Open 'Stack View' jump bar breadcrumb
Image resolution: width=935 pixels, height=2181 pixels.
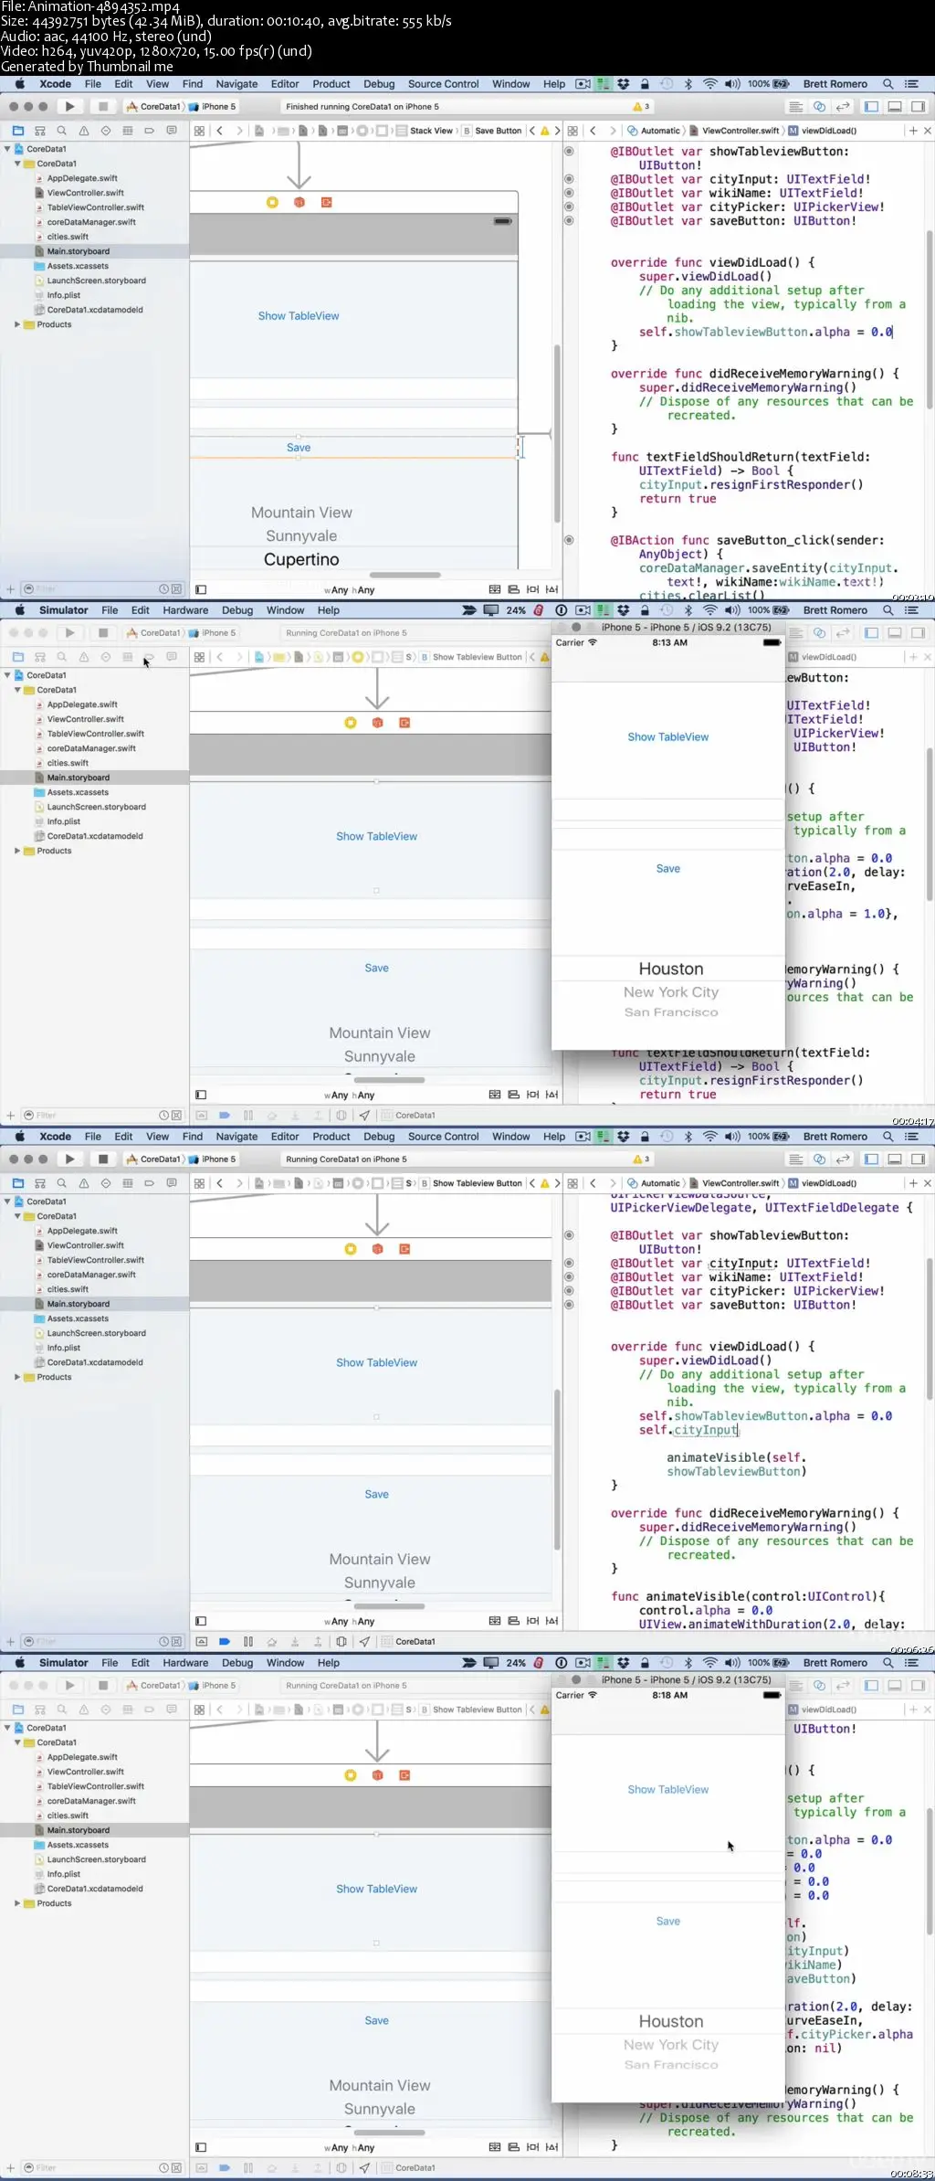tap(425, 131)
